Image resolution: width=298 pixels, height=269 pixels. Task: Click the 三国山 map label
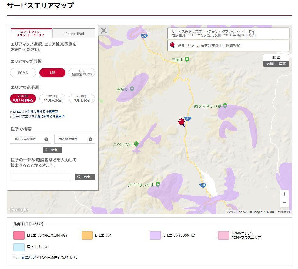tap(177, 60)
